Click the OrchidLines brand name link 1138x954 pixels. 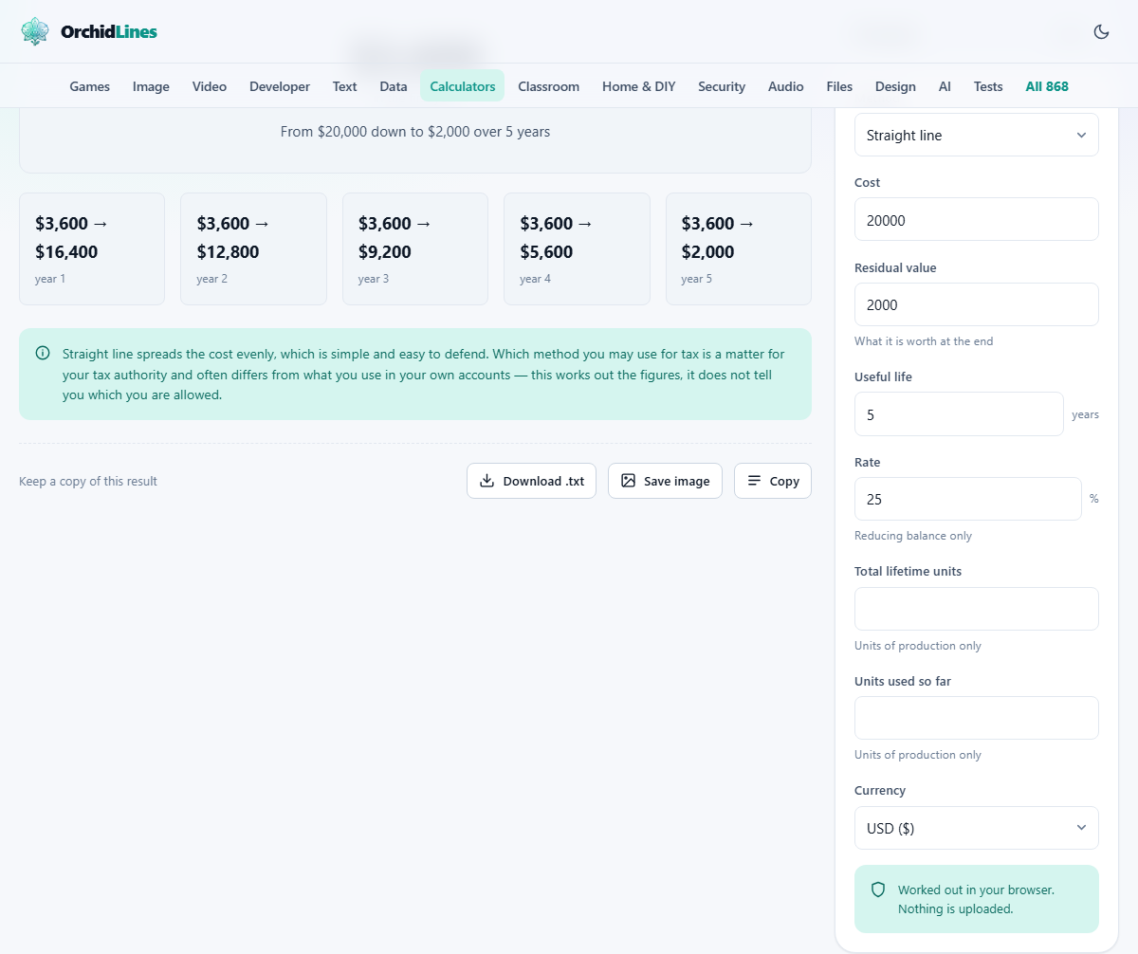pos(109,32)
